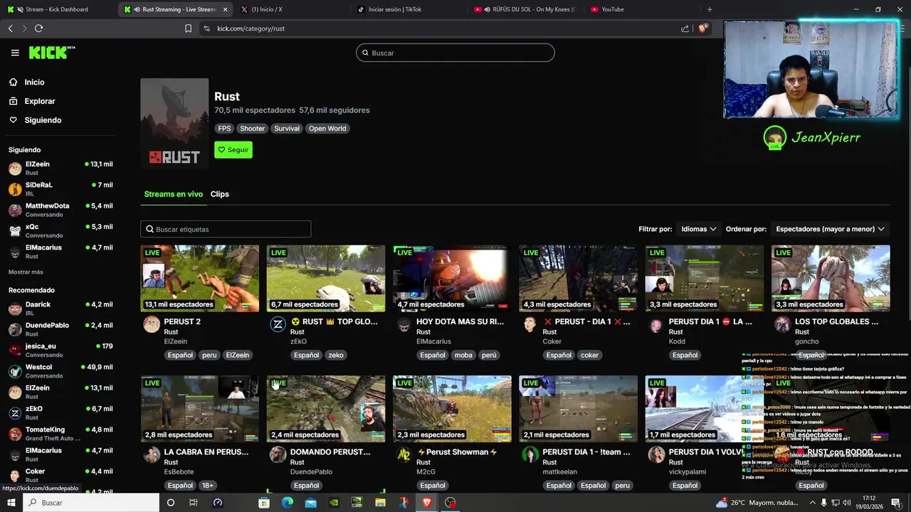Click the M2cG streamer avatar
The height and width of the screenshot is (512, 911).
404,455
